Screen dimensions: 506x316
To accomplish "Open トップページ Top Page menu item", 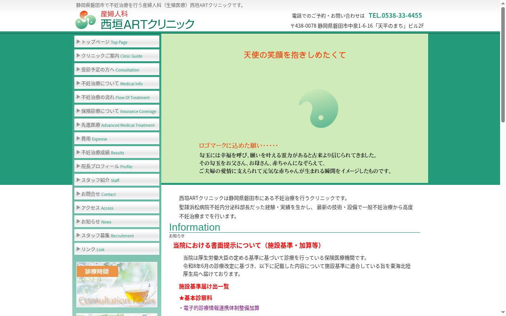I will coord(117,41).
